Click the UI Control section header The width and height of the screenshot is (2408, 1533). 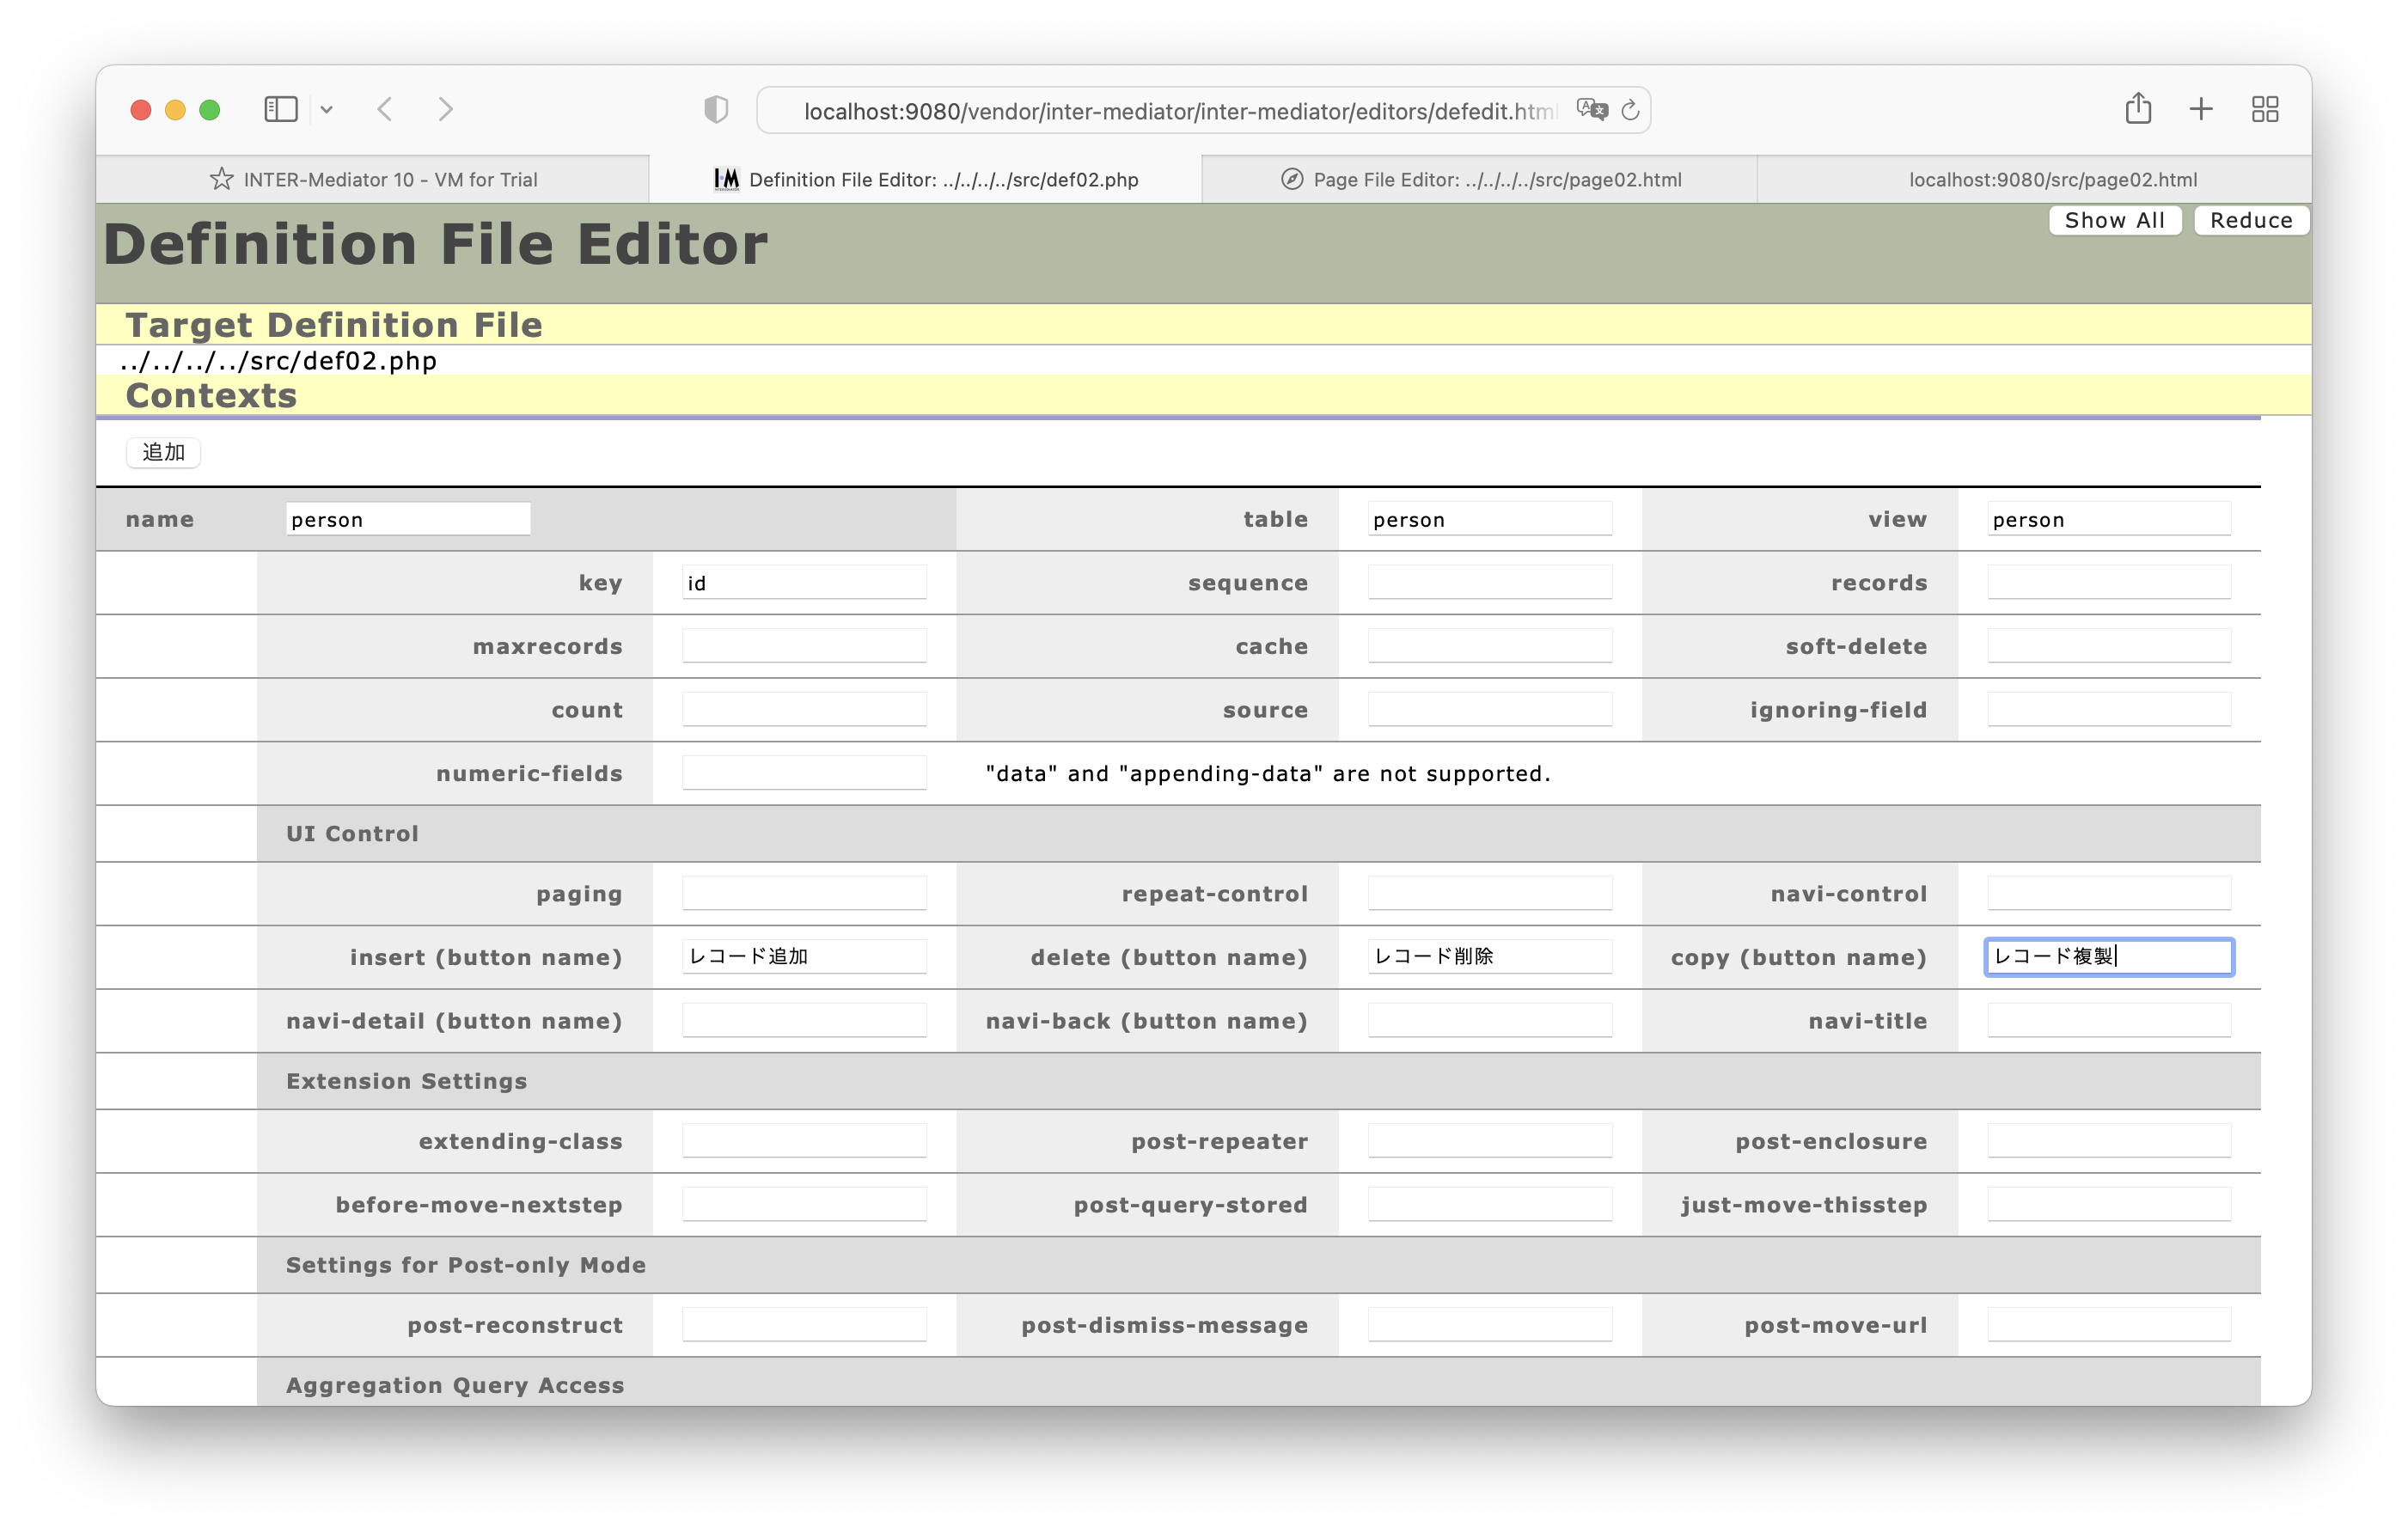tap(1258, 834)
